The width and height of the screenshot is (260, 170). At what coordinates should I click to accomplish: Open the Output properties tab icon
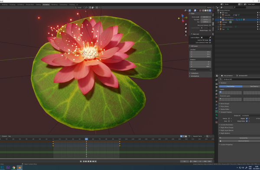coord(216,87)
